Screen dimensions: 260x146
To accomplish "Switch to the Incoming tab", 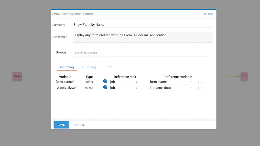I will 67,67.
